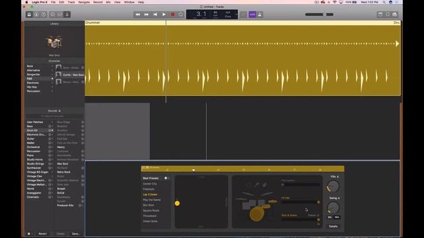Click the handclap percussion icon

tap(264, 184)
